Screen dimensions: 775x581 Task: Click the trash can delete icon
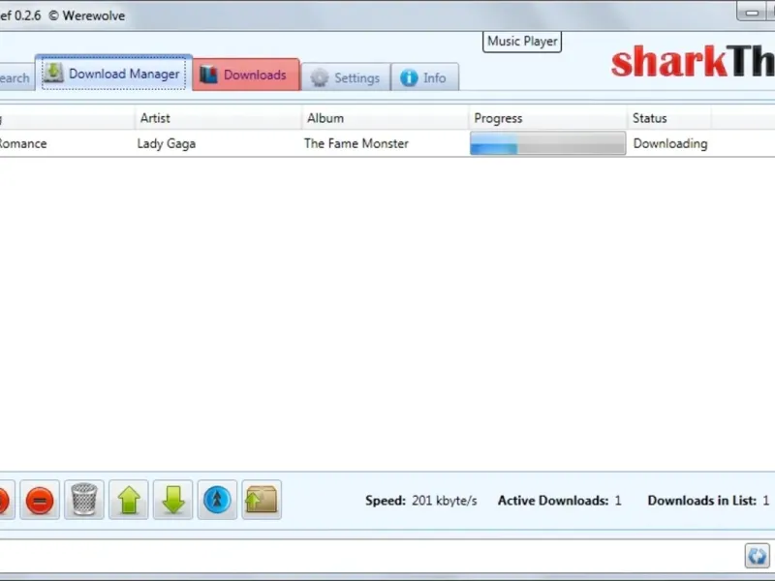tap(84, 500)
